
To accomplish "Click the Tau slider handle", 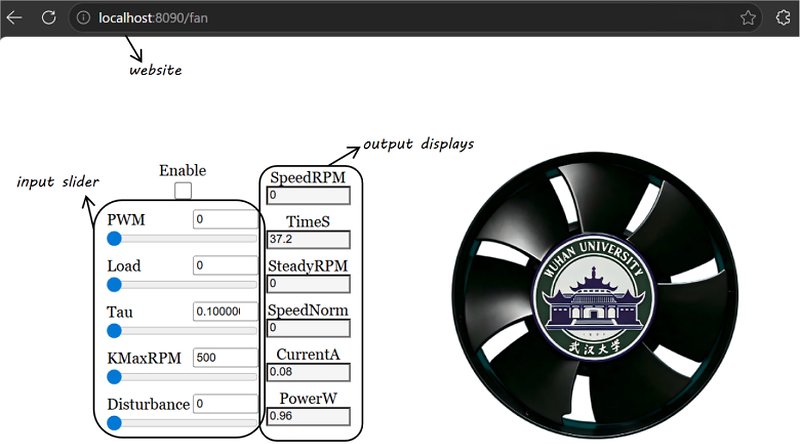I will [114, 331].
